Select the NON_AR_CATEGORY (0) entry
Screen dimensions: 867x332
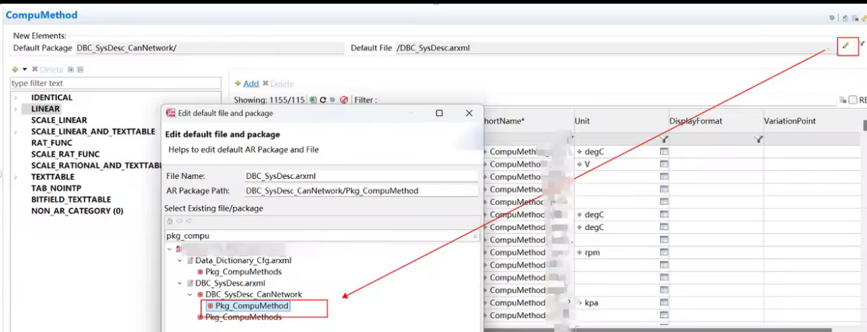click(x=77, y=211)
